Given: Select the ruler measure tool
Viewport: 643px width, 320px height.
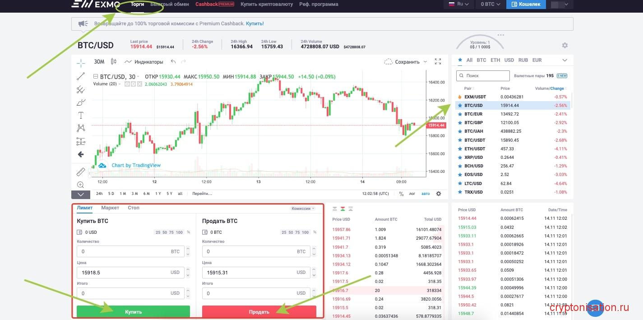Looking at the screenshot, I should pyautogui.click(x=80, y=172).
